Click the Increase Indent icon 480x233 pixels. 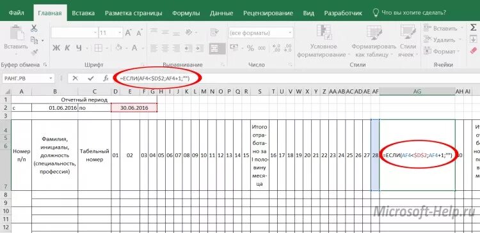point(200,48)
